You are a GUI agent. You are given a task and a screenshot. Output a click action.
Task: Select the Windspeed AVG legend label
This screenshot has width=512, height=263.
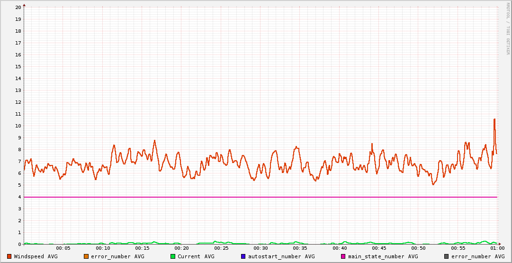click(36, 256)
